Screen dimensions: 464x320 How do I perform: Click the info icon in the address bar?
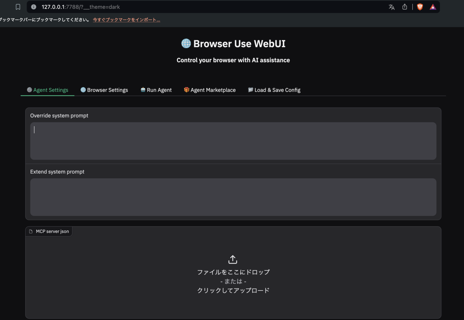(33, 7)
